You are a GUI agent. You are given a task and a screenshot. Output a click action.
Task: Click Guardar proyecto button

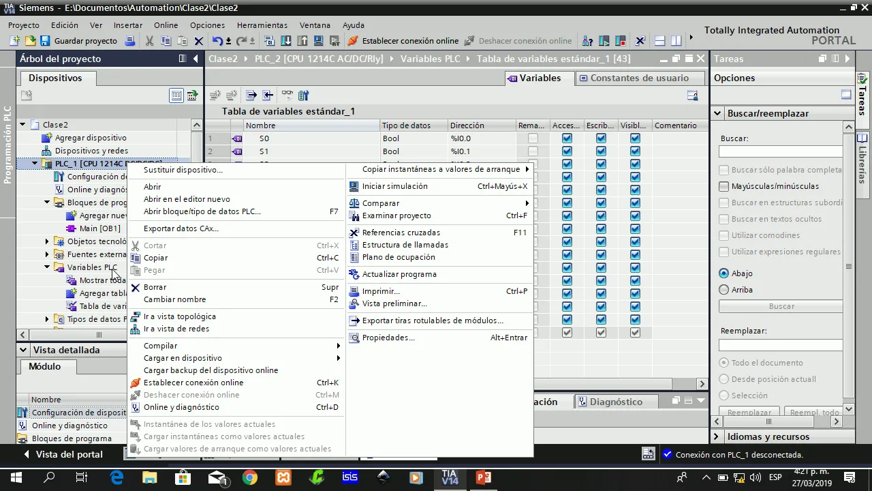click(78, 41)
